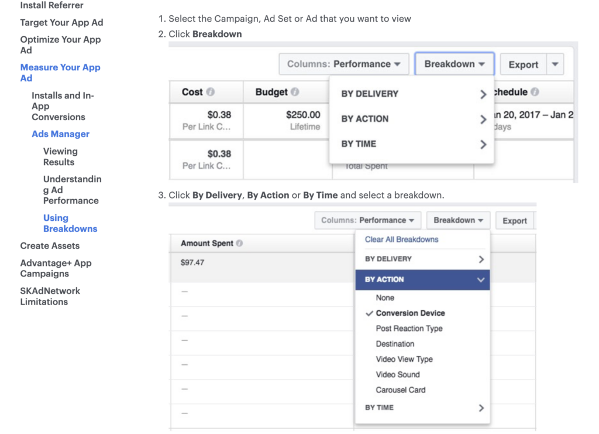Open the Using Breakdowns sidebar link

[70, 223]
